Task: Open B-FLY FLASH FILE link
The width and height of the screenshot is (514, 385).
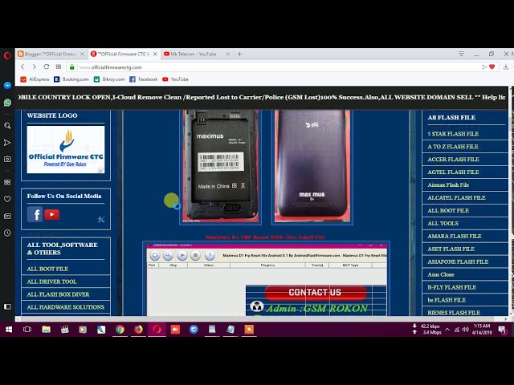Action: tap(451, 287)
